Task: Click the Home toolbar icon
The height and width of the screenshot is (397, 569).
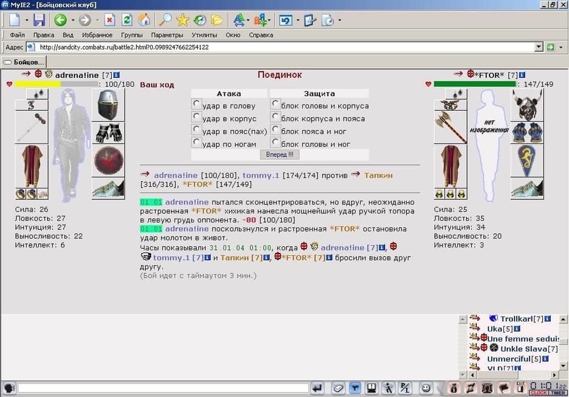Action: click(x=144, y=20)
